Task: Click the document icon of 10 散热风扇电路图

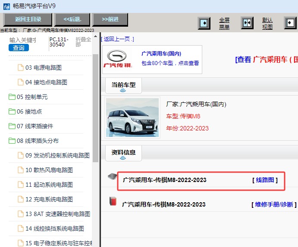Action: [21, 170]
